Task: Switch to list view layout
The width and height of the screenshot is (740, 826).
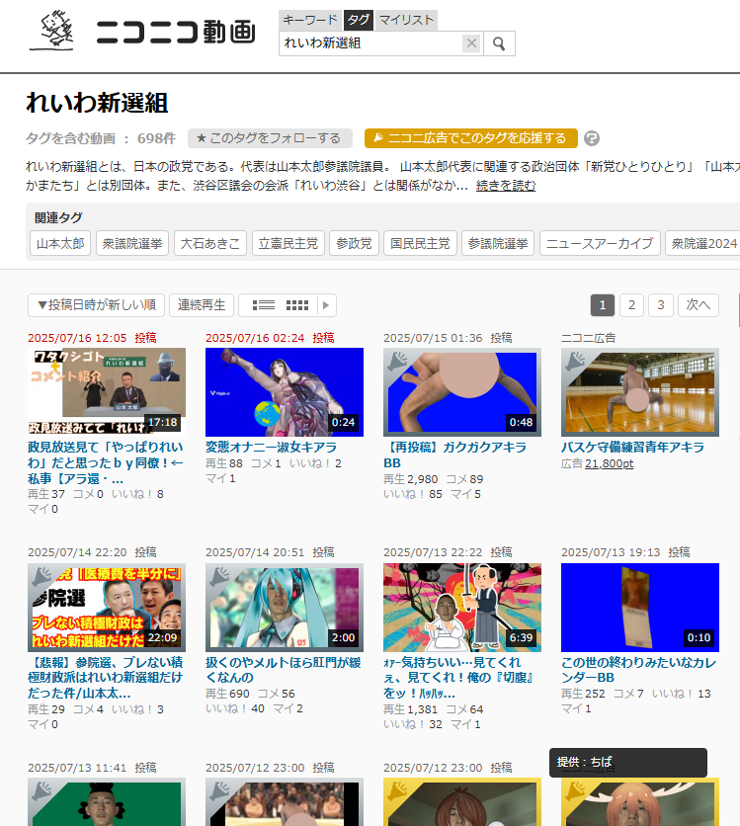Action: tap(264, 305)
